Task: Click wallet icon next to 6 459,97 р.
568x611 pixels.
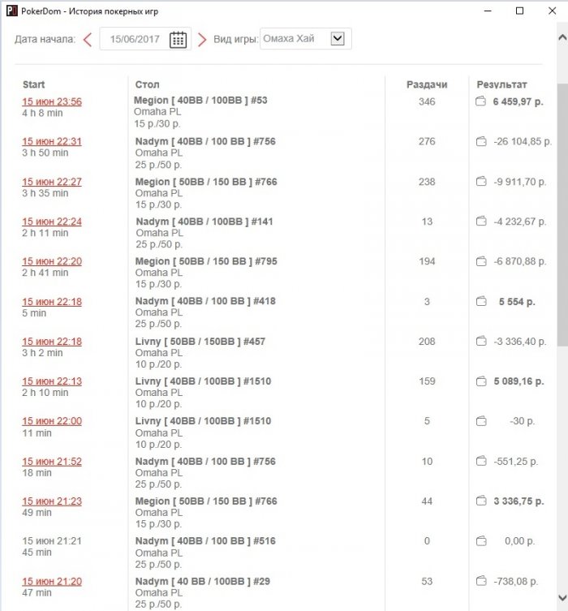Action: 480,101
